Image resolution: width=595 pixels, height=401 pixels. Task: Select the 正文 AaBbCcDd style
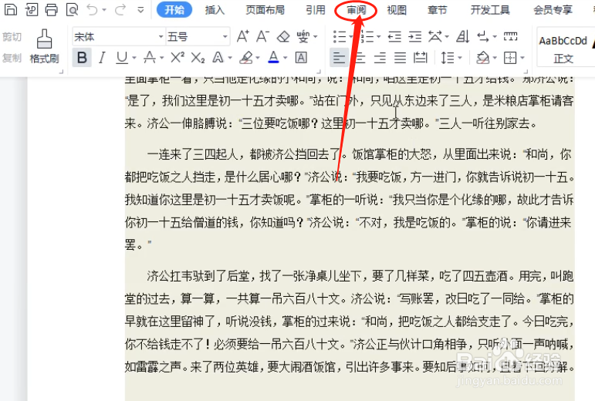tap(563, 49)
